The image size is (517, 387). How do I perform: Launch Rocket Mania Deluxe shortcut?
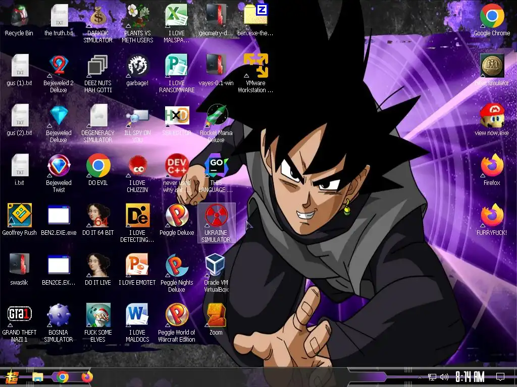[216, 124]
